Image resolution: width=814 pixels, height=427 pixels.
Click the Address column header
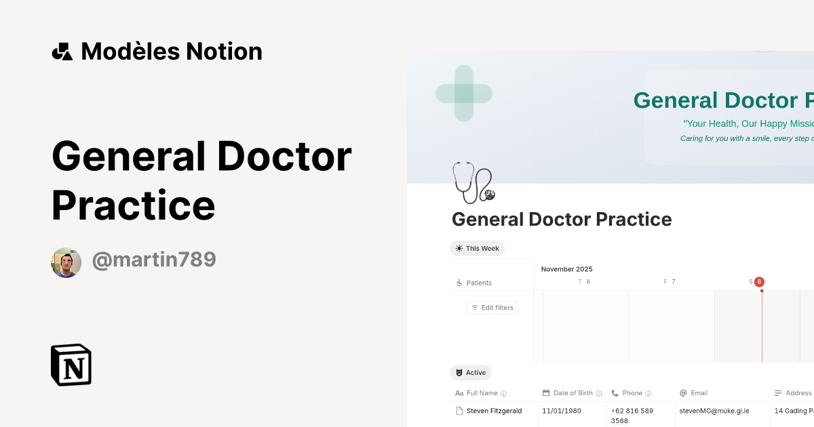[x=794, y=393]
